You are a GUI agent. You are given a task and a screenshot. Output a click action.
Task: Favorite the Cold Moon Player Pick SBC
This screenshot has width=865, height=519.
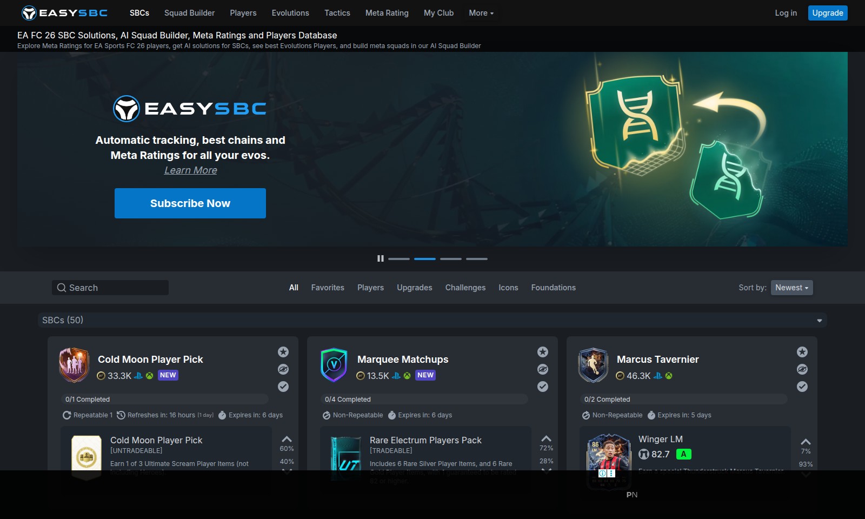coord(283,352)
